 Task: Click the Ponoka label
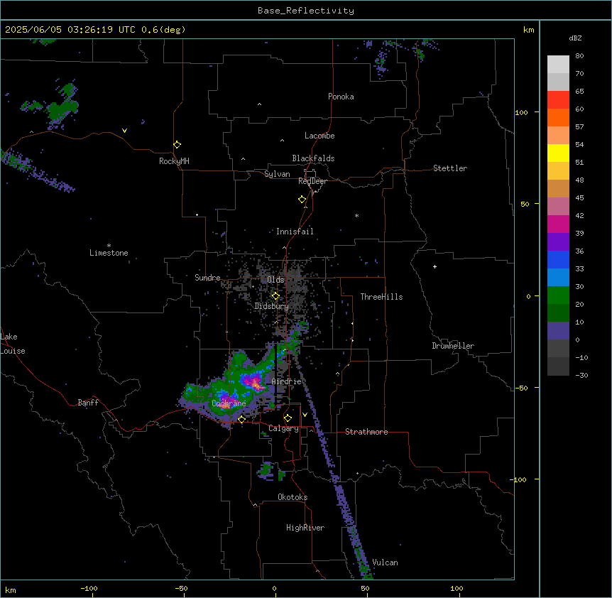click(x=341, y=97)
